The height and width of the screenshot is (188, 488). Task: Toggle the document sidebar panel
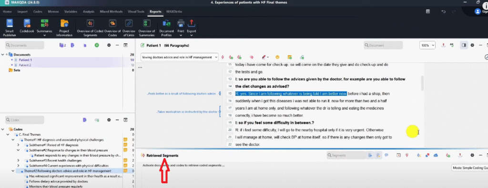464,45
